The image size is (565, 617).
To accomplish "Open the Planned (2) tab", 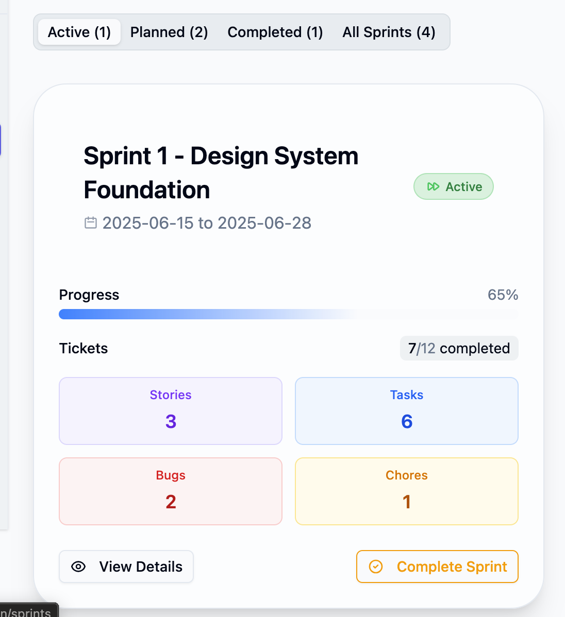I will click(169, 32).
